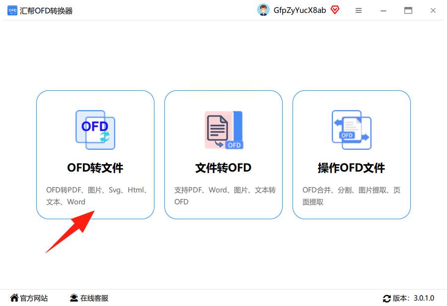The width and height of the screenshot is (447, 306).
Task: Click the user avatar icon
Action: coord(263,10)
